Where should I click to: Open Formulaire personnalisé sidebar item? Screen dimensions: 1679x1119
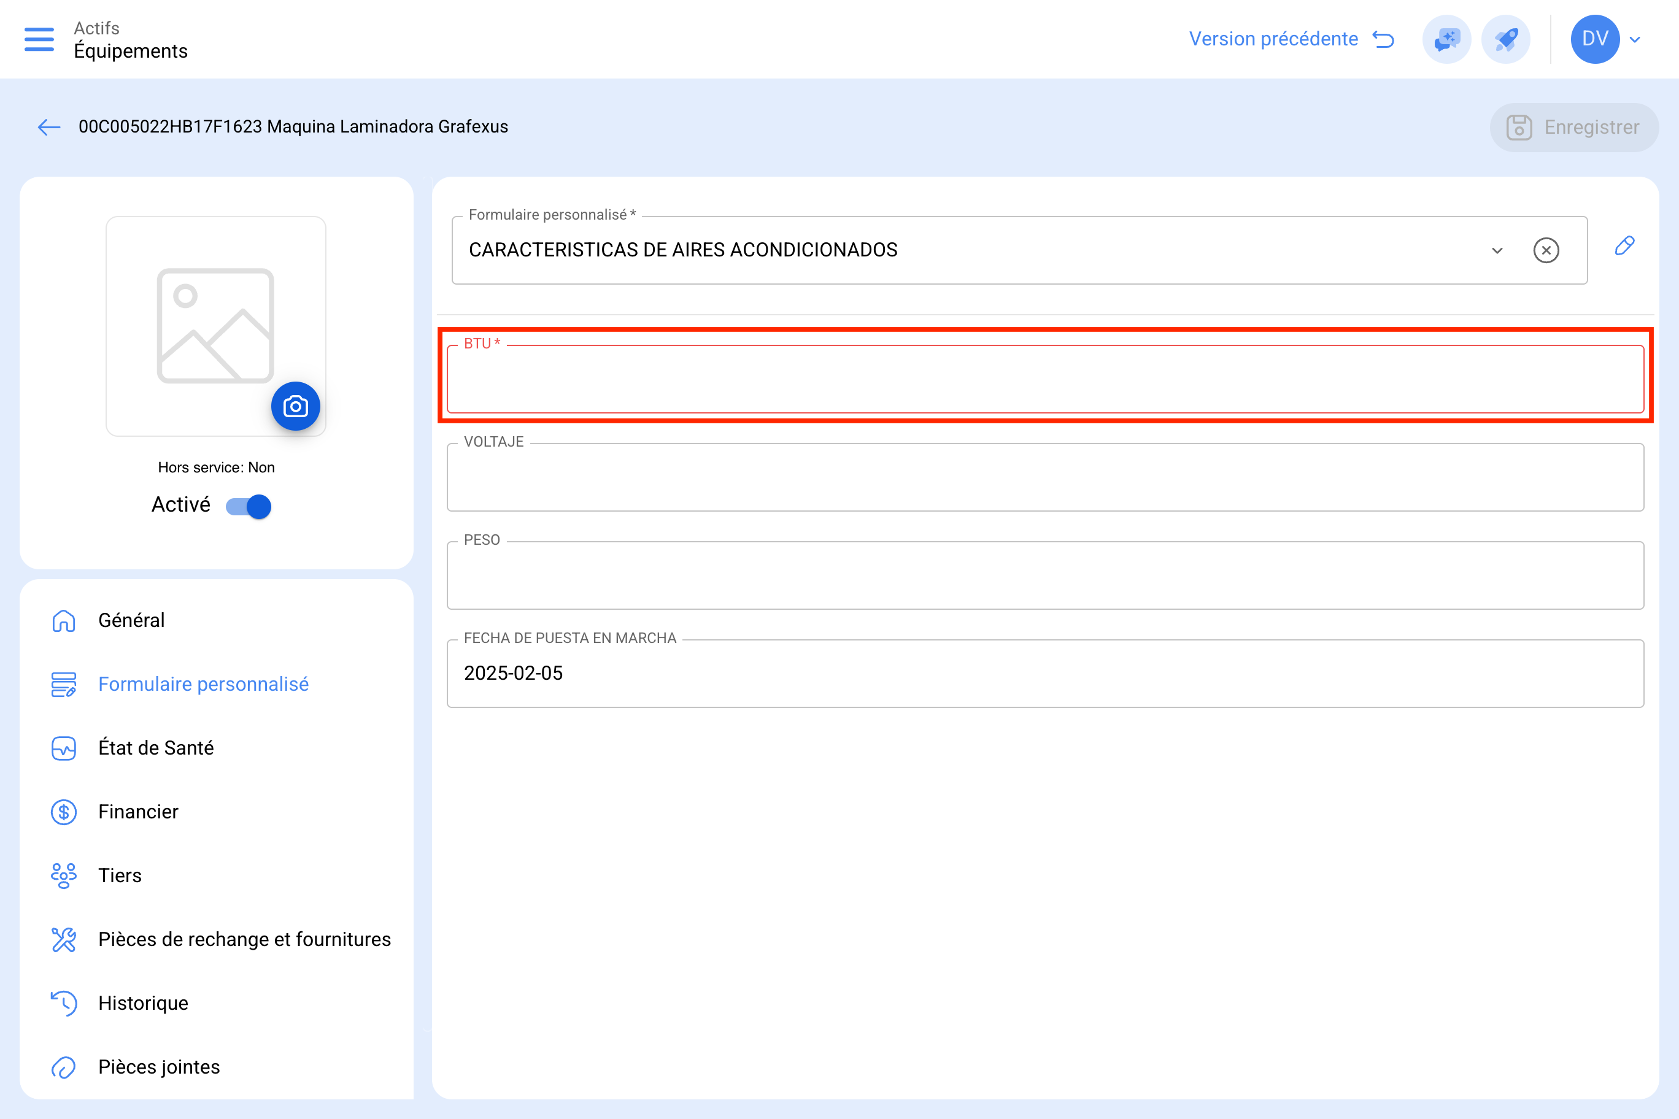click(216, 683)
